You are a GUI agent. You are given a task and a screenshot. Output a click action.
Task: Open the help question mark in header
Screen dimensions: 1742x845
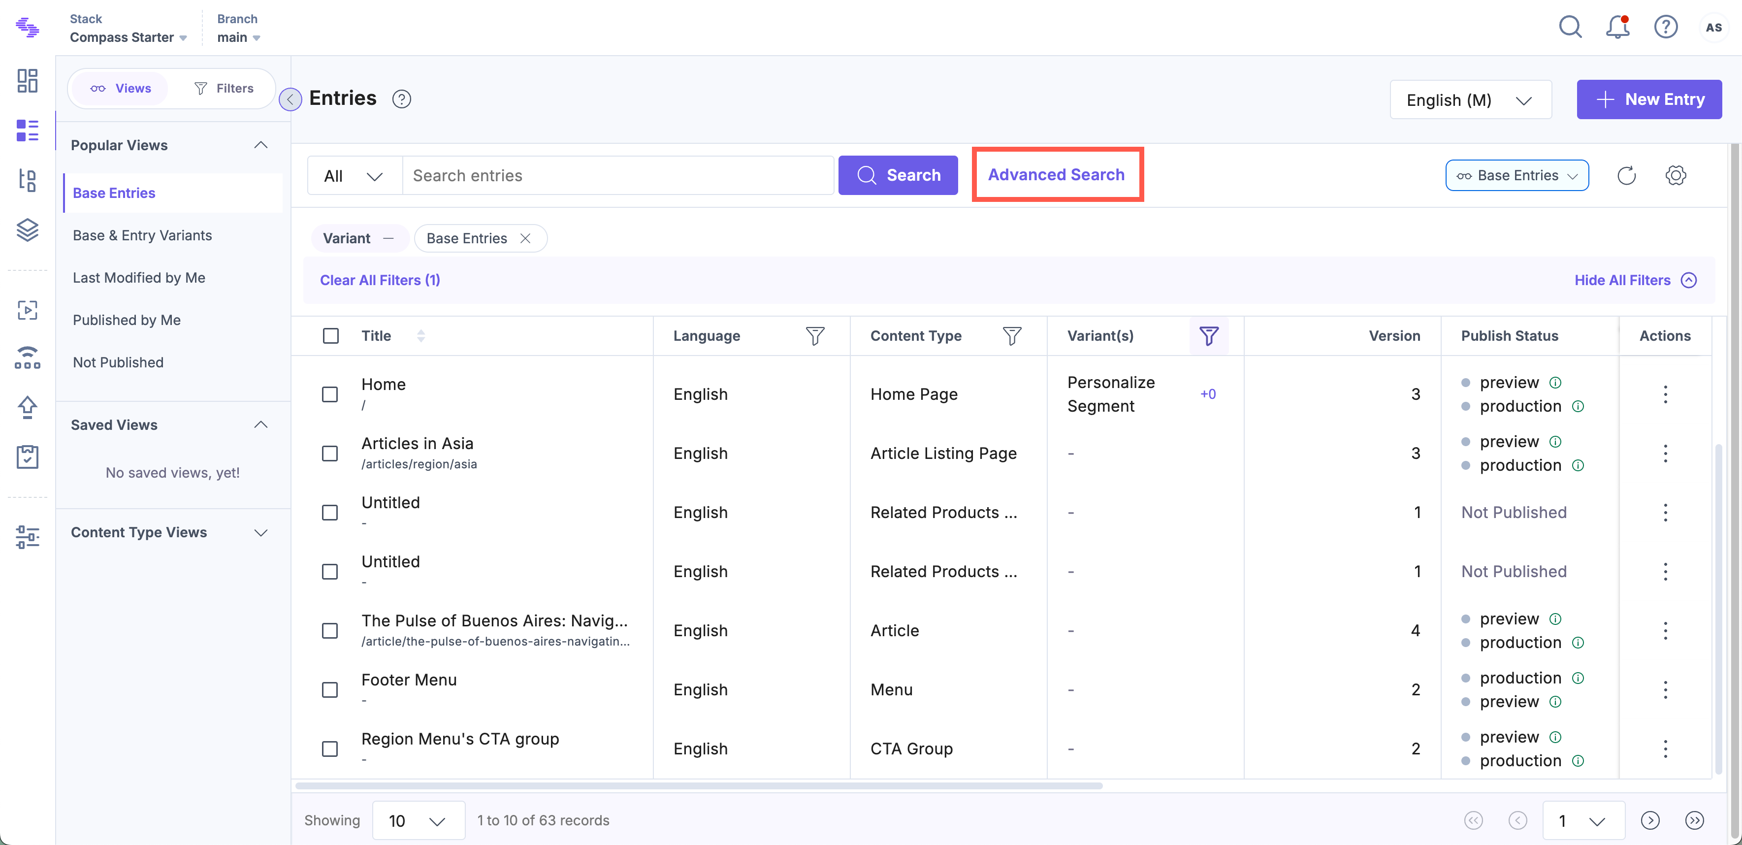click(1666, 27)
